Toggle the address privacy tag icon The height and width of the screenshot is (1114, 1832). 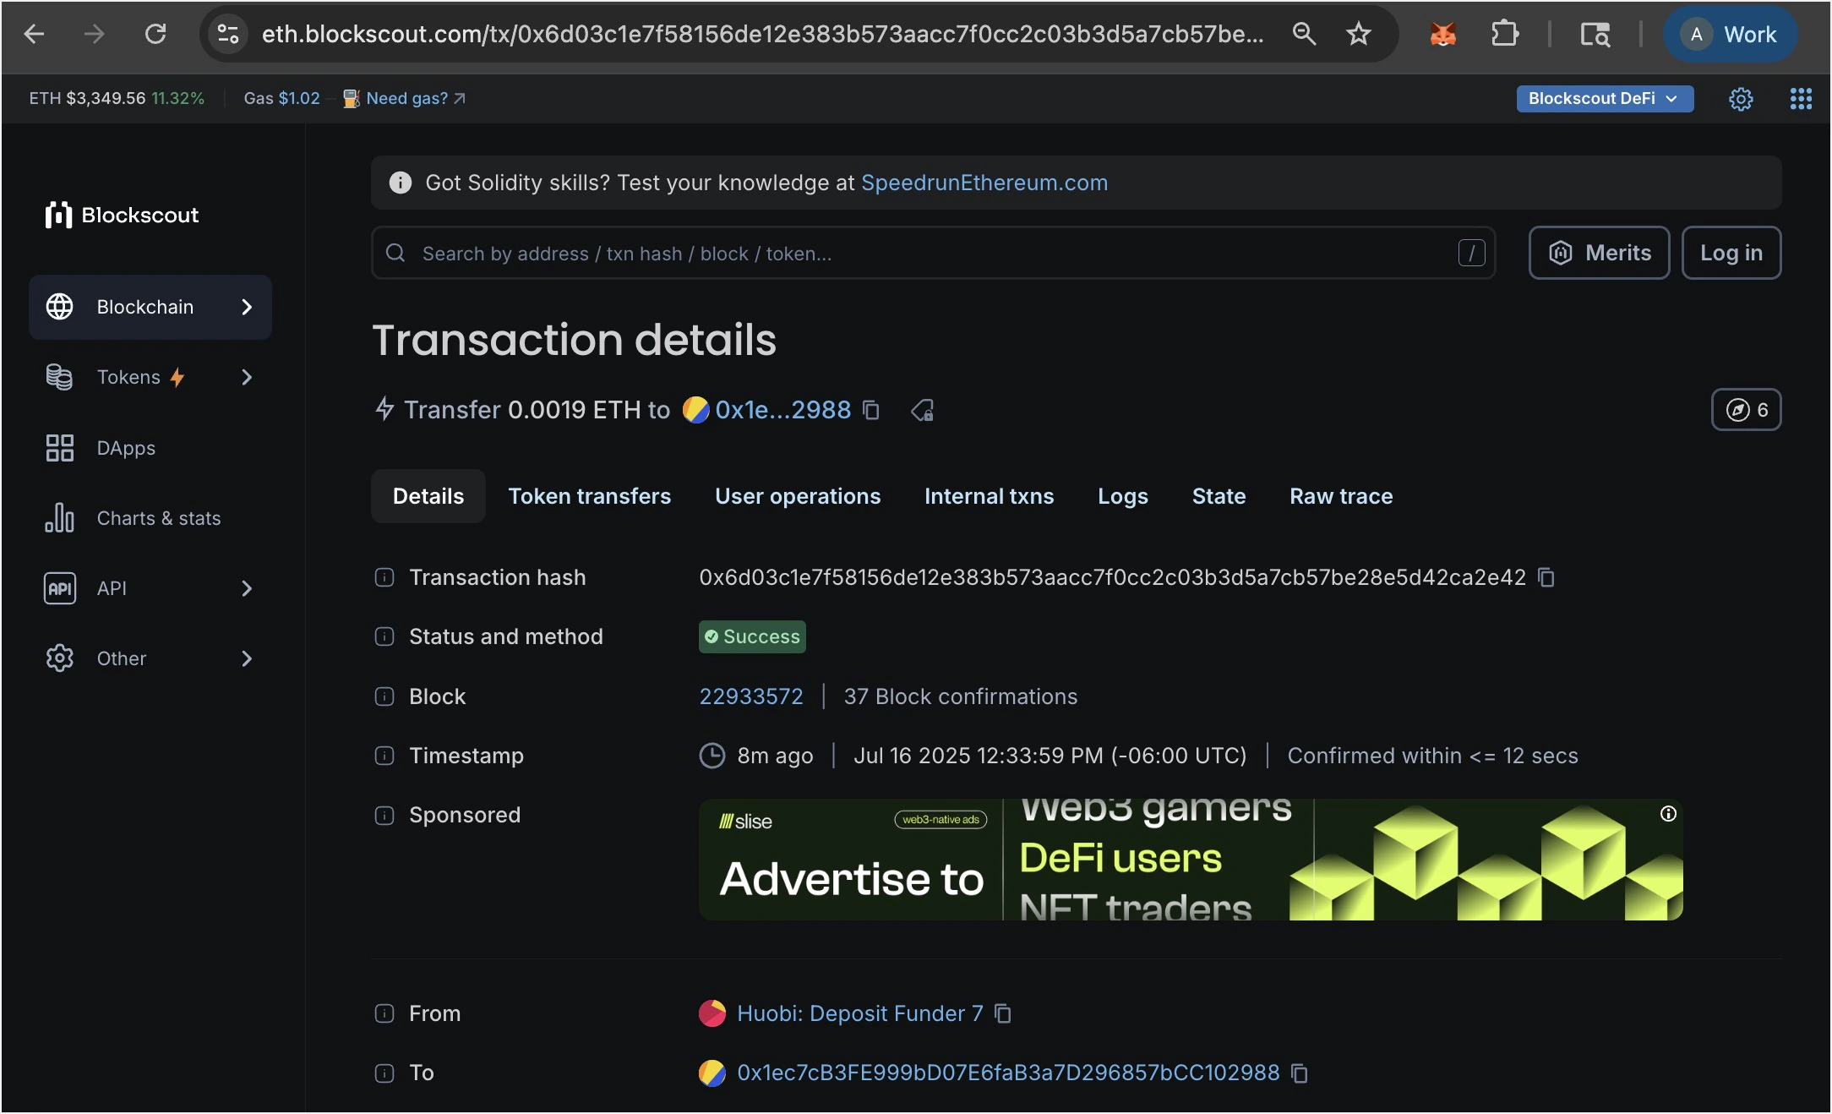click(922, 410)
